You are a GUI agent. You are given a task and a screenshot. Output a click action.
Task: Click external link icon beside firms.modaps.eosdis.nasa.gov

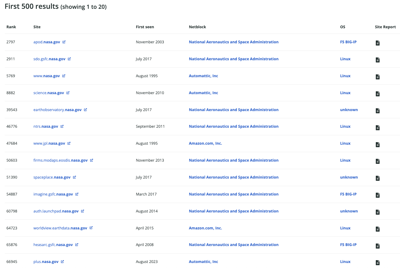point(92,160)
